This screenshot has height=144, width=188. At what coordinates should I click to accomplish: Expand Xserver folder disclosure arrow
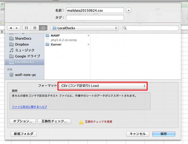88,45
